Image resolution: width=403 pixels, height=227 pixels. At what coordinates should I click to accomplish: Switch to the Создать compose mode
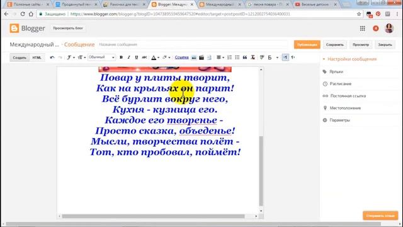point(20,57)
